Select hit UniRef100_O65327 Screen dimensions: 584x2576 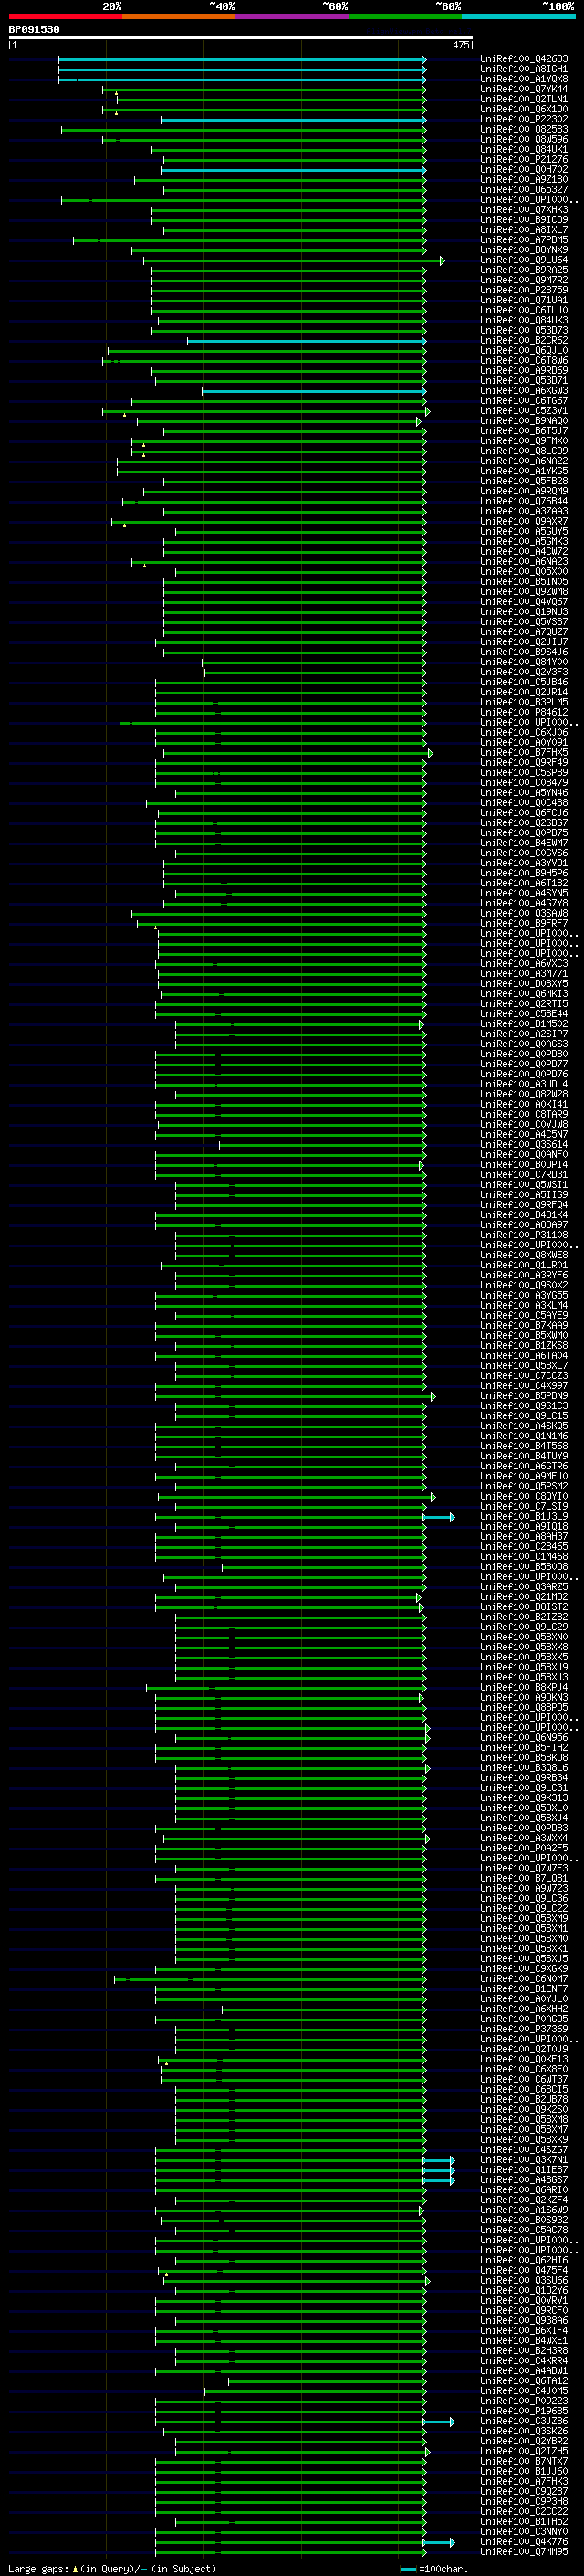tap(524, 190)
